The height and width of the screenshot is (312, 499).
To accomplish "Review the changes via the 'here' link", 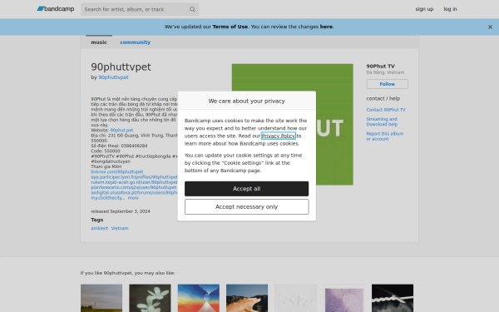I will click(326, 27).
